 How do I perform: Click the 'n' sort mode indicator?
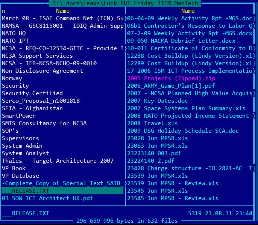coord(3,11)
